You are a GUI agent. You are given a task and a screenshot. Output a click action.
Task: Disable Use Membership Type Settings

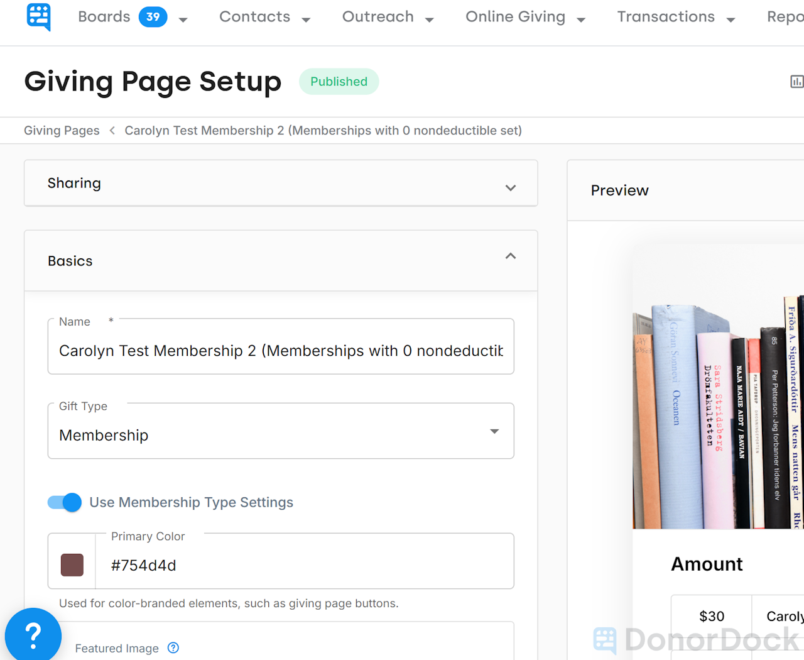pyautogui.click(x=64, y=502)
